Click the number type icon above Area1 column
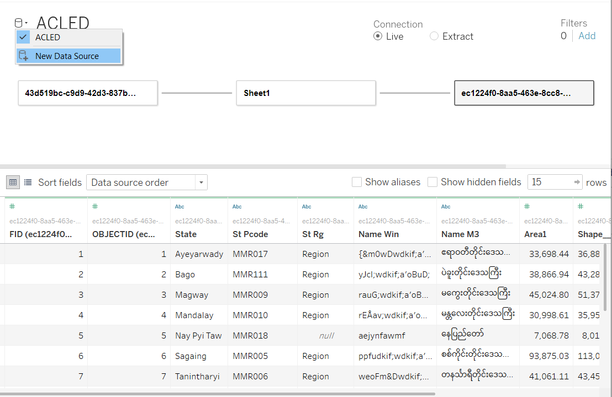The width and height of the screenshot is (612, 397). point(527,206)
